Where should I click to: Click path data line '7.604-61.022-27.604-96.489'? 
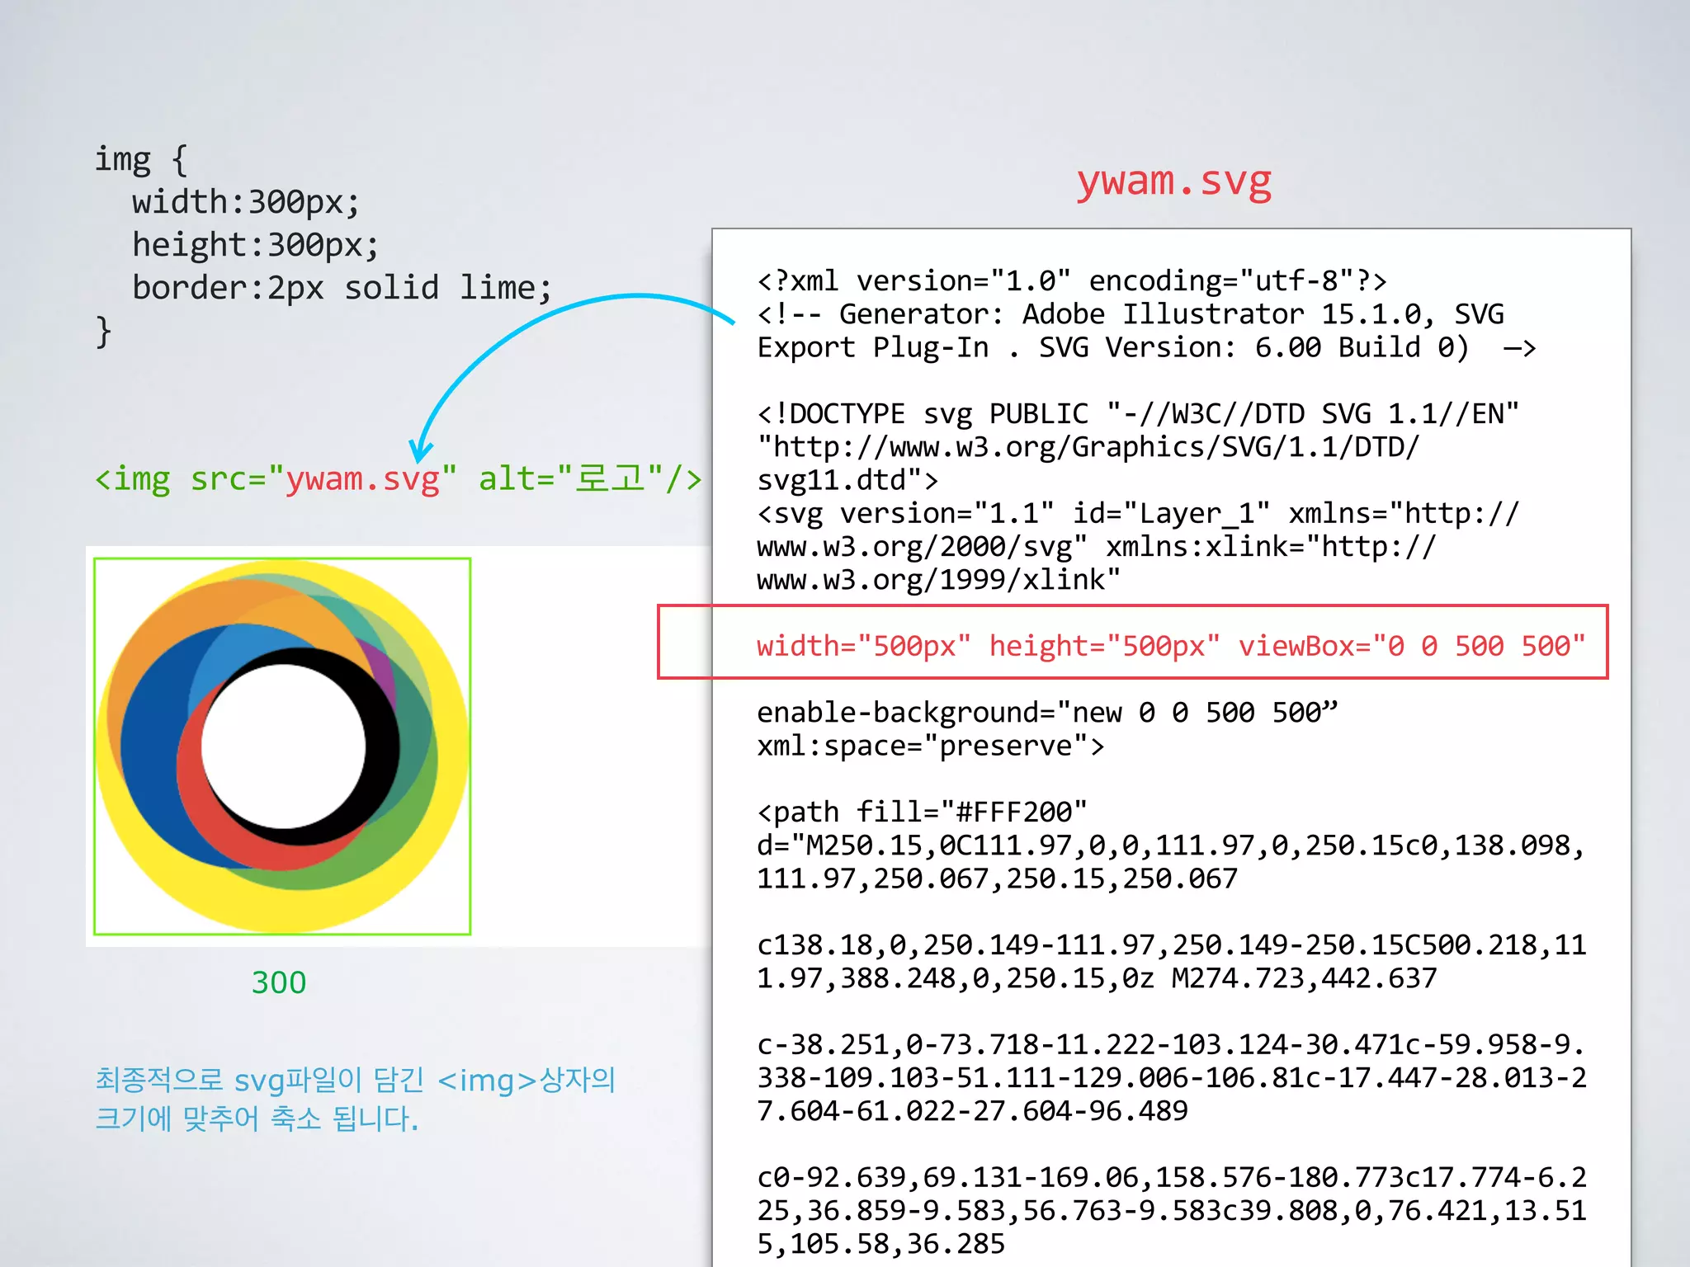point(972,1110)
